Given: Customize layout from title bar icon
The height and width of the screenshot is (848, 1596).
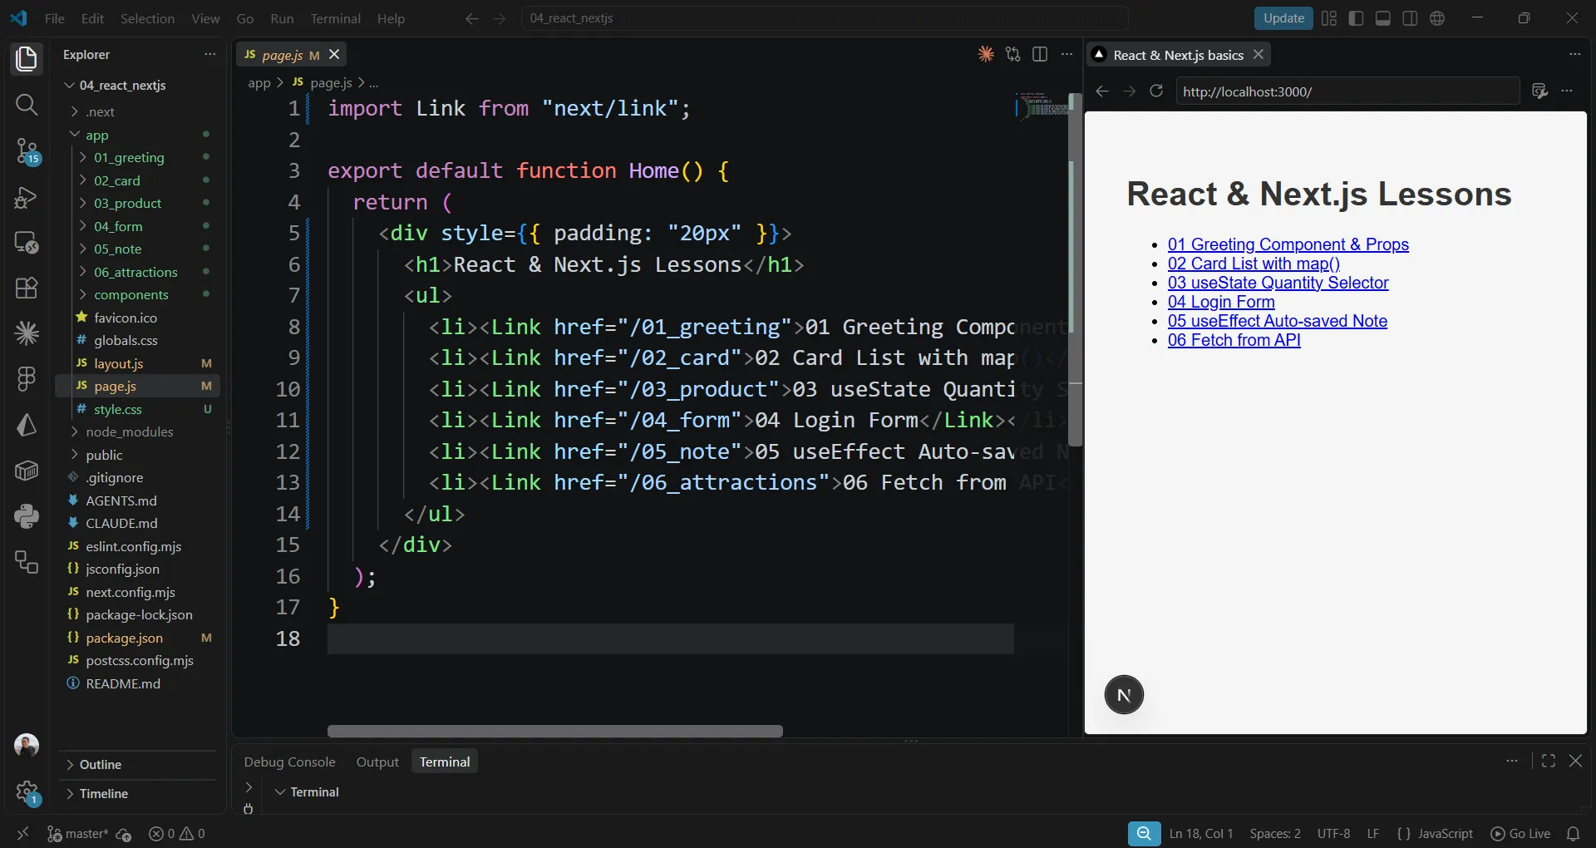Looking at the screenshot, I should coord(1329,18).
